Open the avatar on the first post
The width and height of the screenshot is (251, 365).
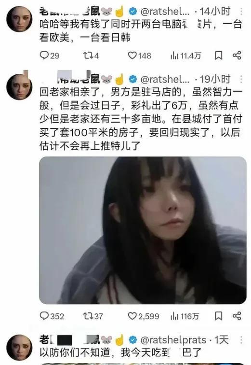[x=19, y=19]
